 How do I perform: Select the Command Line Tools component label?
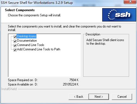[x=31, y=45]
